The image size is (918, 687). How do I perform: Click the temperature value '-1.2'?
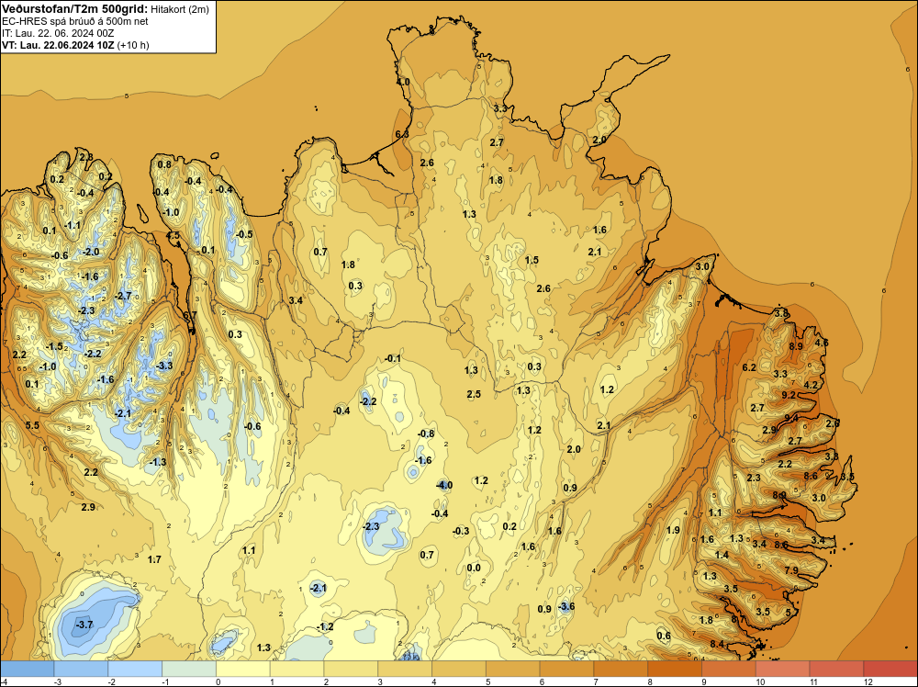pos(325,626)
